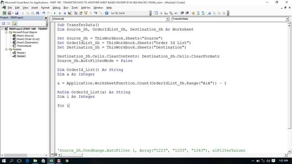Open the (General) object dropdown
The image size is (292, 164).
pyautogui.click(x=167, y=19)
